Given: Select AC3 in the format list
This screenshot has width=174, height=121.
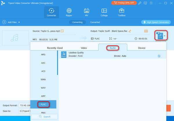Looking at the screenshot, I should pyautogui.click(x=43, y=71).
